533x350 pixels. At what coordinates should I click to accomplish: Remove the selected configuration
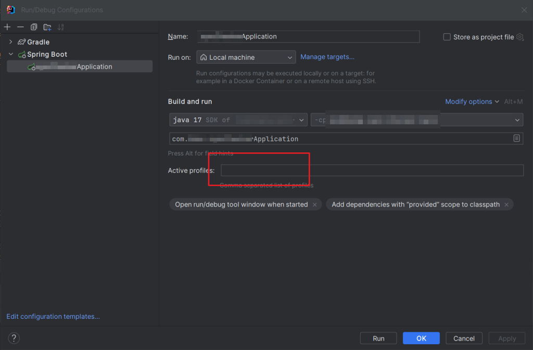click(x=20, y=27)
